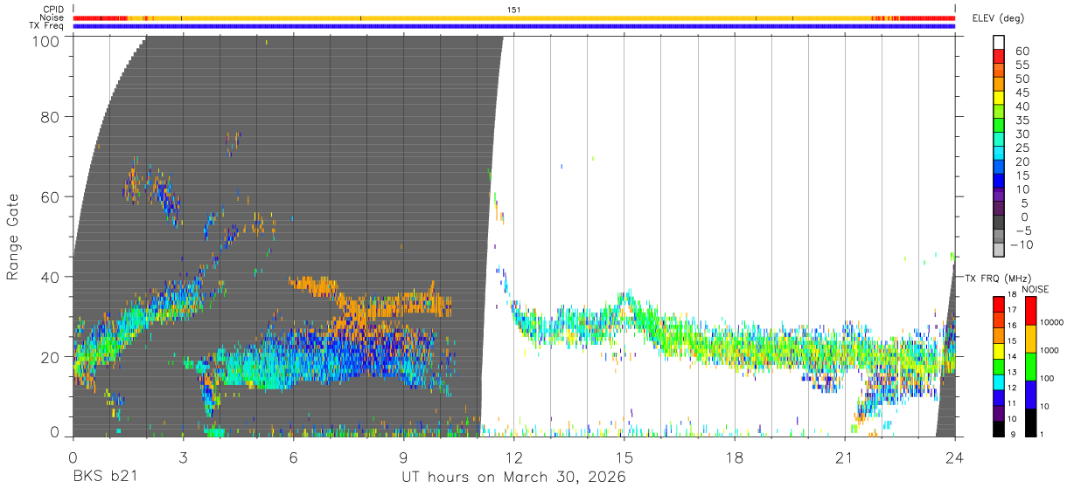Click ELEV colorbar label 30

(x=1021, y=134)
